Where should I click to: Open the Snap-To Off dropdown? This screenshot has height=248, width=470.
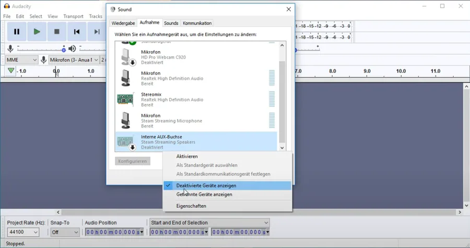[x=65, y=232]
